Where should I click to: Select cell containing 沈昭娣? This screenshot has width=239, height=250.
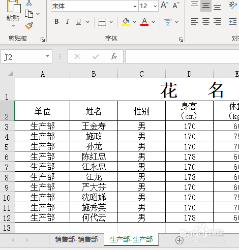coord(94,197)
